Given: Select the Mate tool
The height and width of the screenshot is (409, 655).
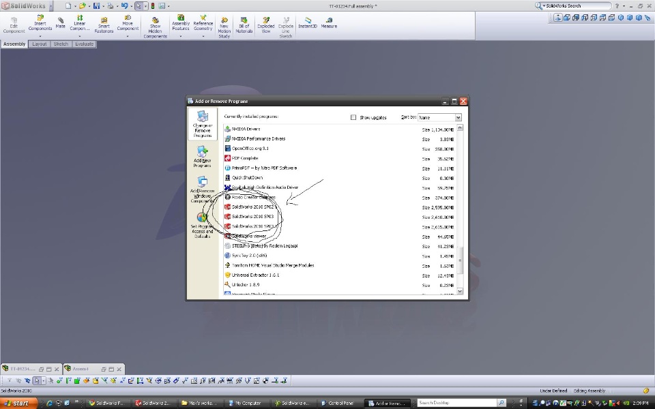Looking at the screenshot, I should pos(61,23).
